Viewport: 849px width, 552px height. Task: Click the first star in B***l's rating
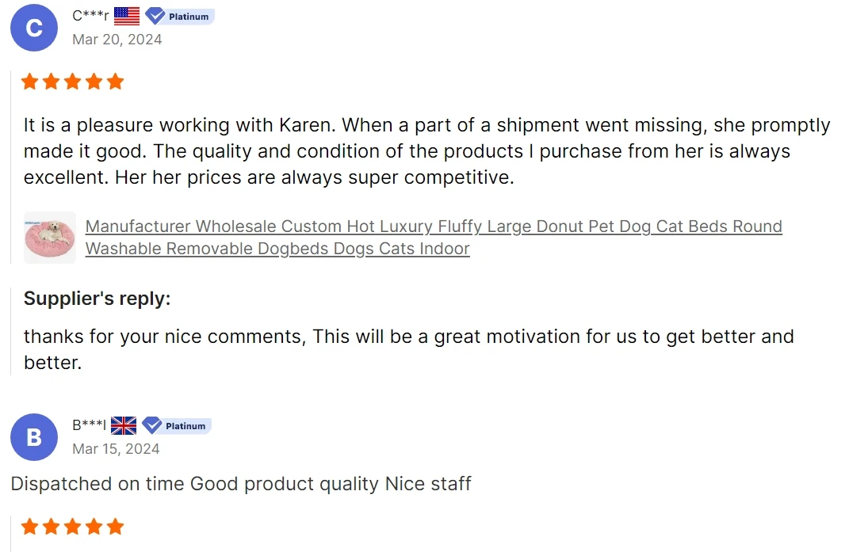coord(30,527)
